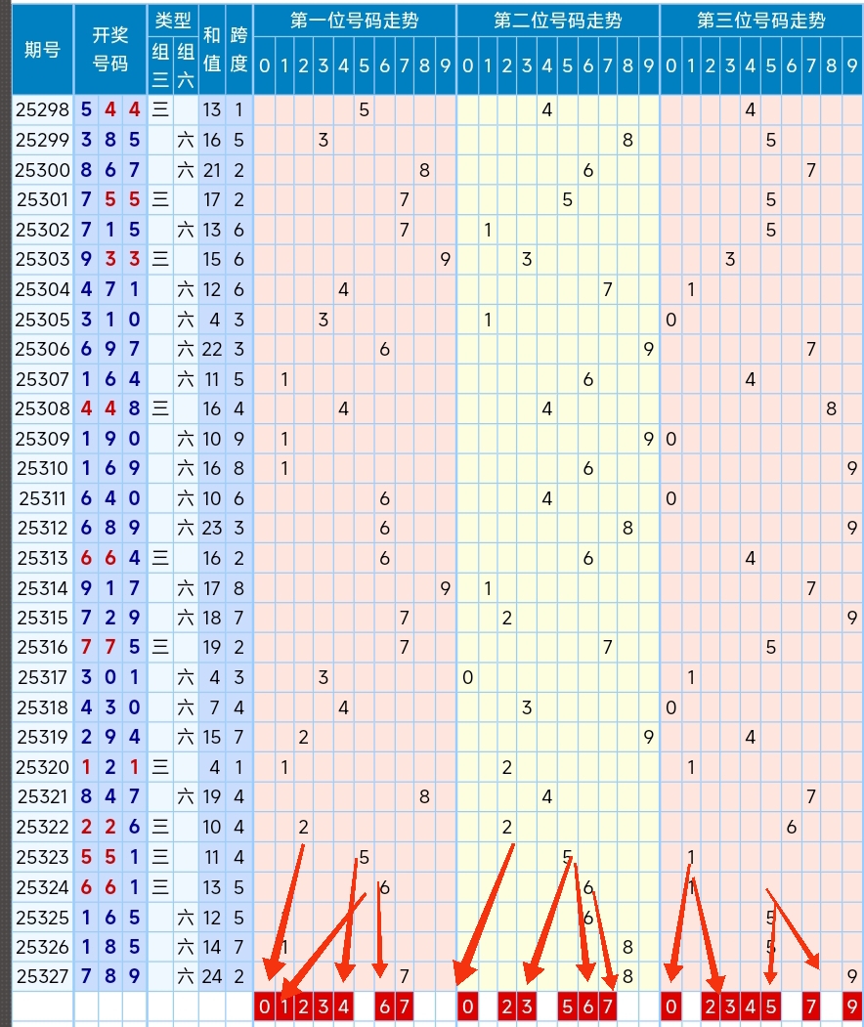The width and height of the screenshot is (864, 1027).
Task: Click 组三 mark 三 in row 25322
Action: (x=160, y=827)
